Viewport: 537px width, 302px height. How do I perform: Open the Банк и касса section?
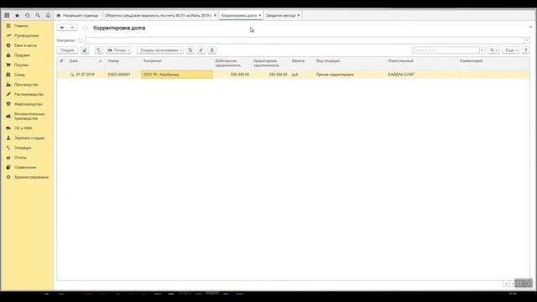coord(25,45)
